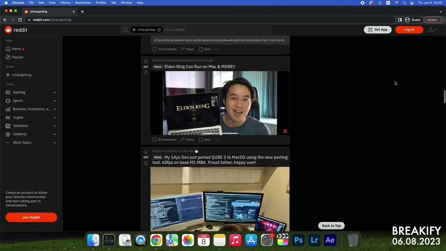Share the post with 31 comments
This screenshot has width=446, height=251.
pyautogui.click(x=187, y=49)
